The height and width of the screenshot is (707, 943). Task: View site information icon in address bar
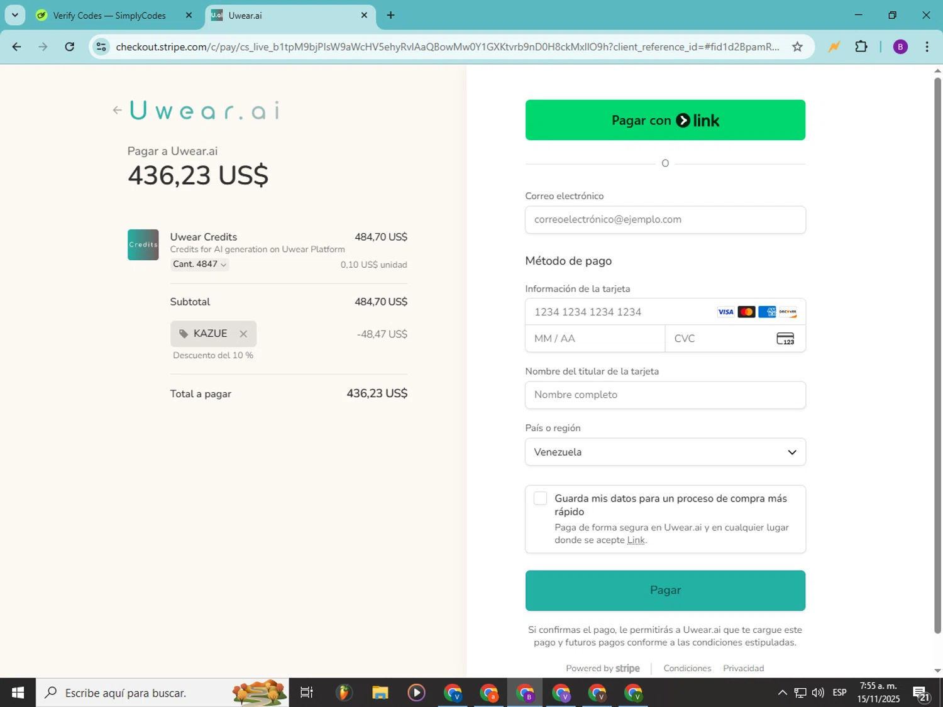[101, 47]
